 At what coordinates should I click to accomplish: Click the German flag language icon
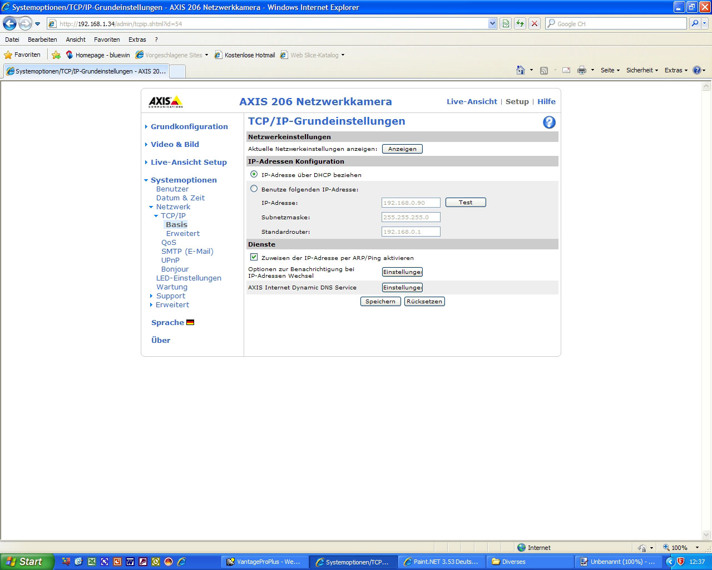click(x=190, y=322)
